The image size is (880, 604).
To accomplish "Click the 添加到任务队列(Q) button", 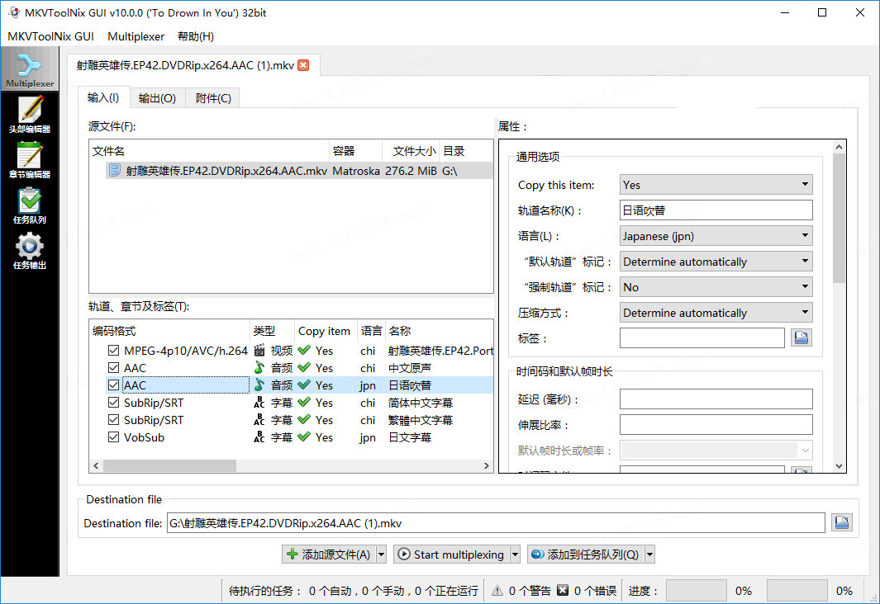I will click(586, 554).
